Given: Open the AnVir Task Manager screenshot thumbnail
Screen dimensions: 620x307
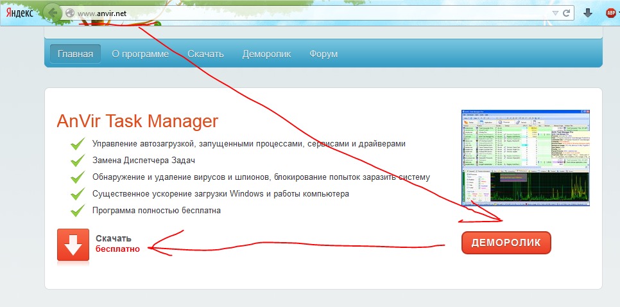Looking at the screenshot, I should point(526,158).
